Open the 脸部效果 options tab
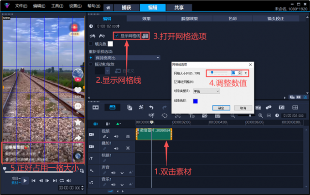The width and height of the screenshot is (310, 195). (x=189, y=19)
